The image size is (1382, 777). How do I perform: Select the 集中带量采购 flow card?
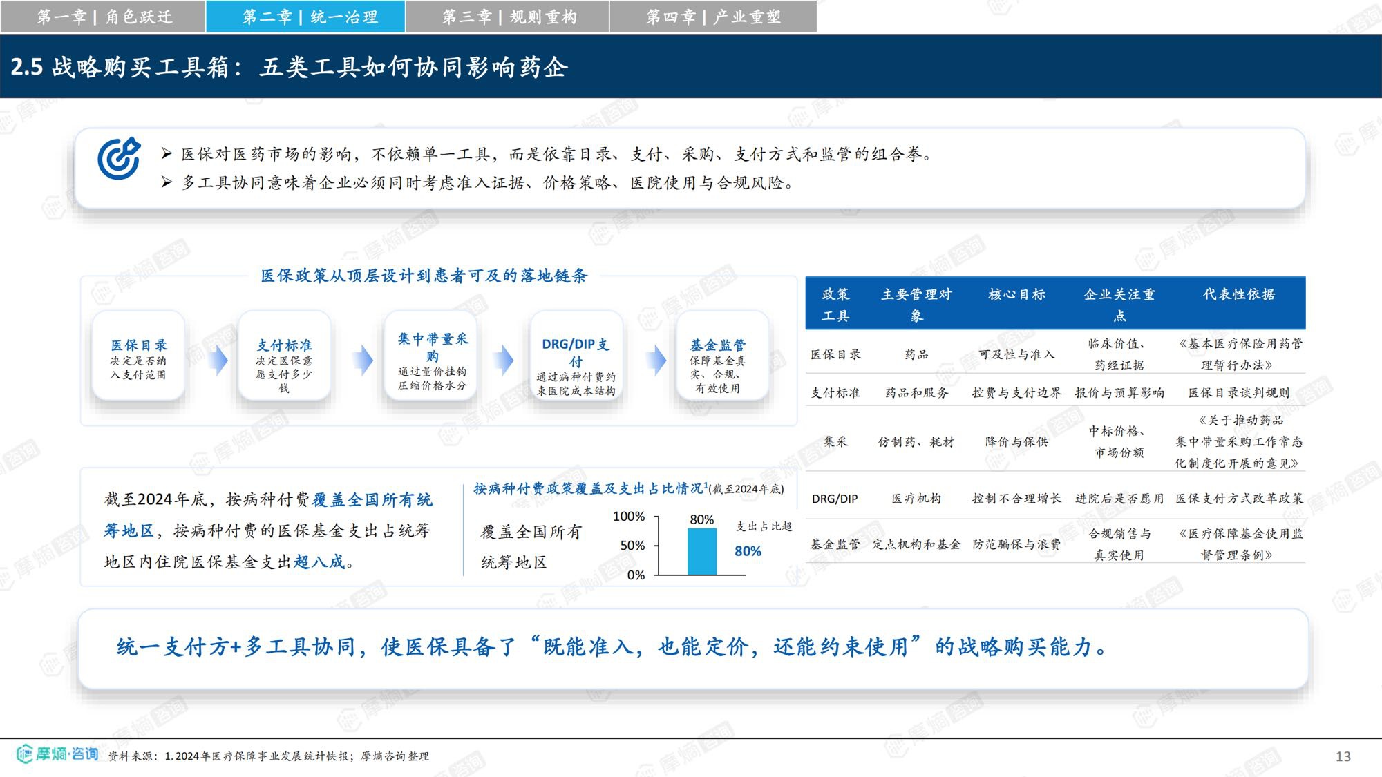click(x=432, y=356)
